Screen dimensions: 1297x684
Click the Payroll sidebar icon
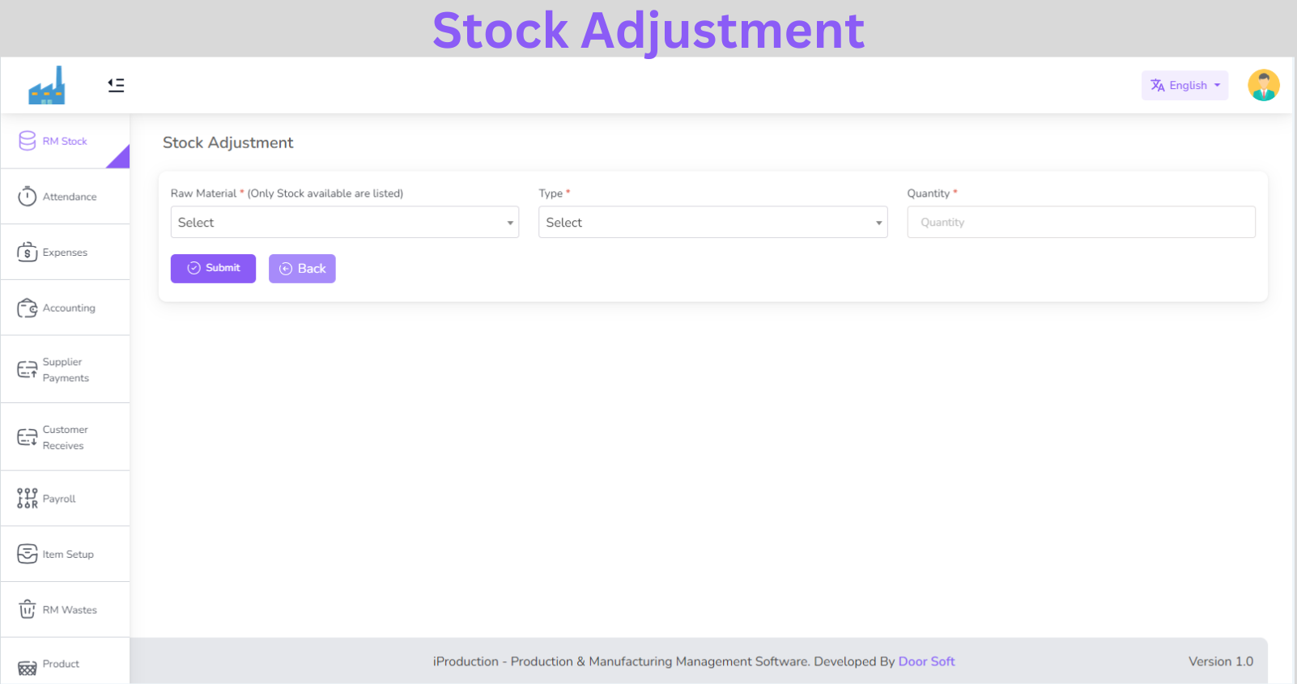coord(28,499)
